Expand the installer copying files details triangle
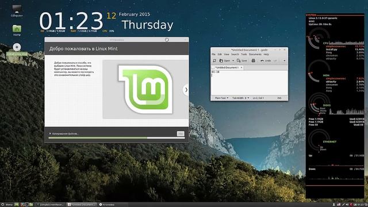 [50, 133]
